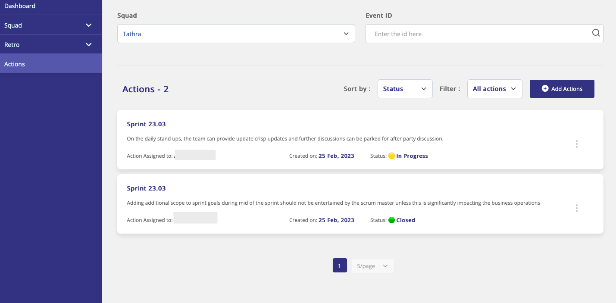Click the Closed status label text
616x303 pixels.
(406, 220)
